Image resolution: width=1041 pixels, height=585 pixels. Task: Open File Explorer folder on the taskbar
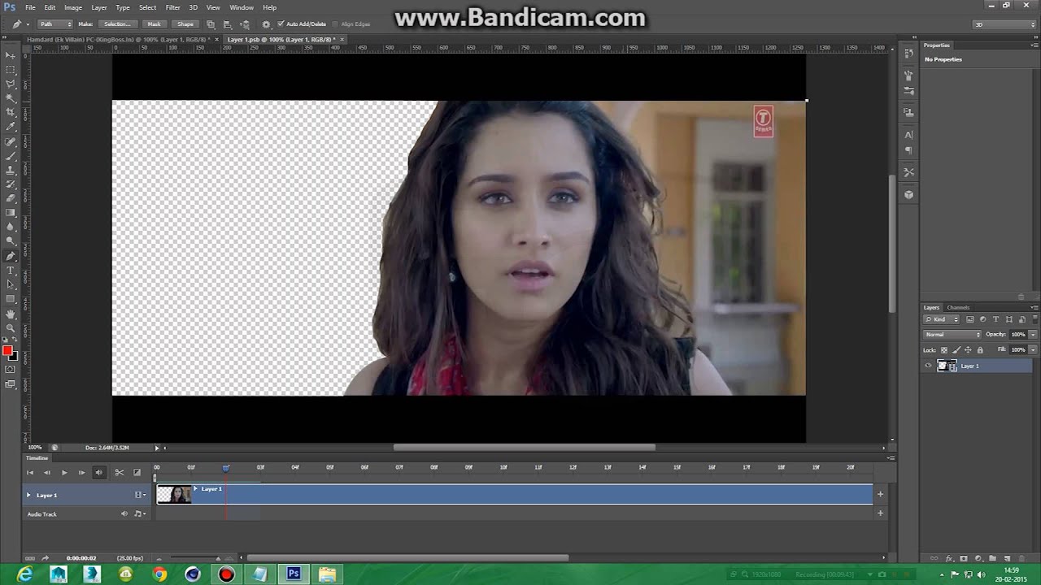click(327, 574)
